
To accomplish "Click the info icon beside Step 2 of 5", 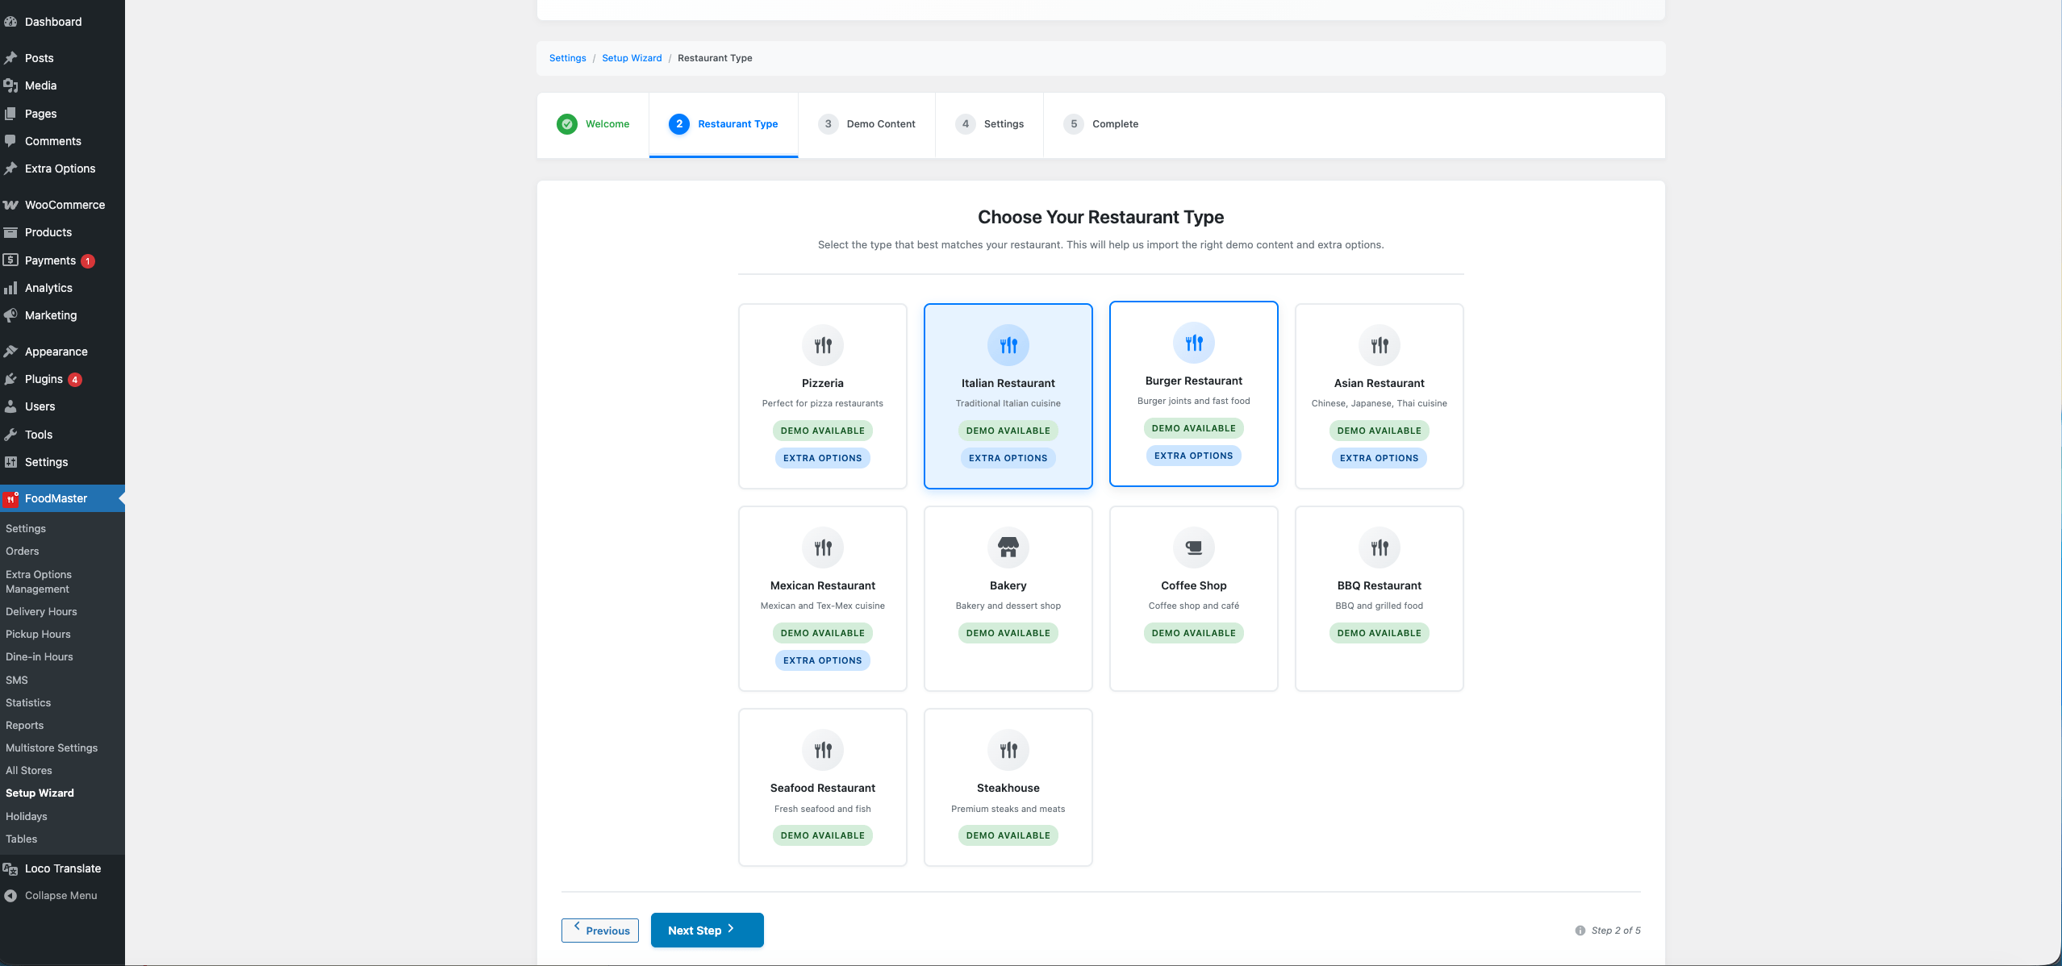I will coord(1581,930).
